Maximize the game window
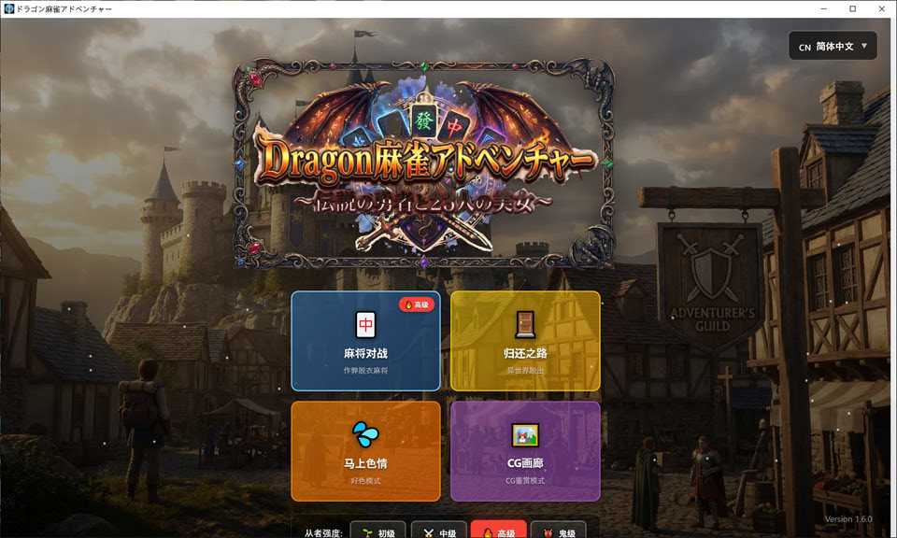 [852, 8]
